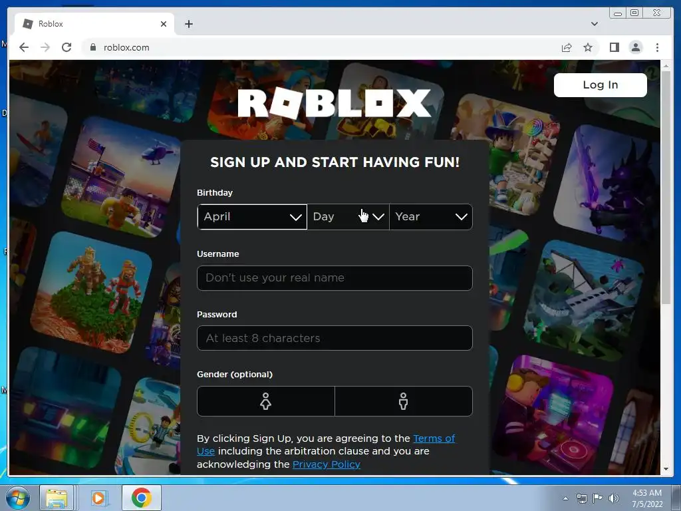Screen dimensions: 681x511
Task: Click the Birthday label
Action: click(215, 192)
